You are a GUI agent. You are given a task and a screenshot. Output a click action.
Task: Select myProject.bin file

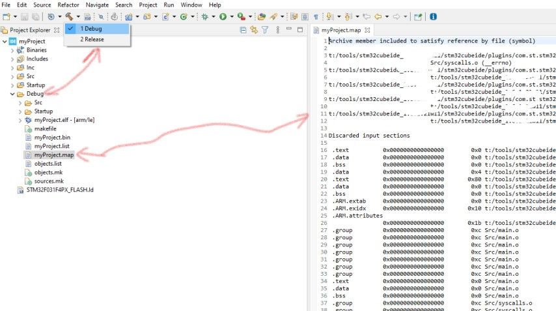tap(52, 138)
